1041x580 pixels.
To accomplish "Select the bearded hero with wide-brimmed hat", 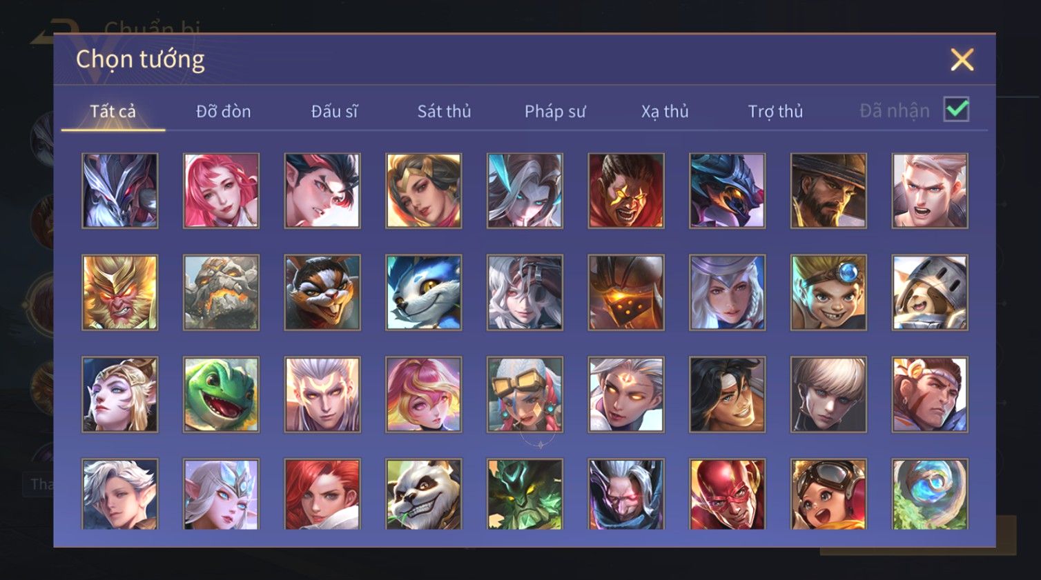I will [828, 191].
